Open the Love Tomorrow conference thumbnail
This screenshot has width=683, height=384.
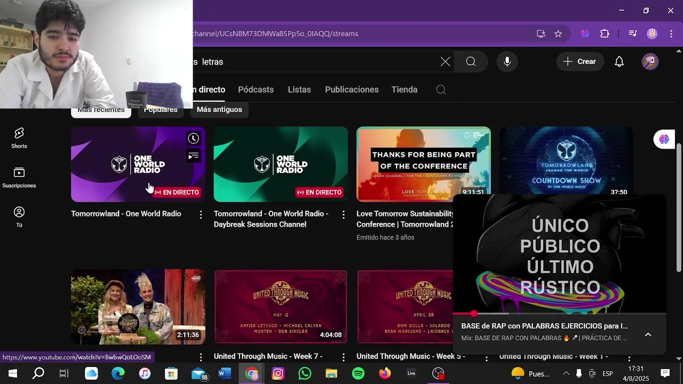click(x=424, y=164)
